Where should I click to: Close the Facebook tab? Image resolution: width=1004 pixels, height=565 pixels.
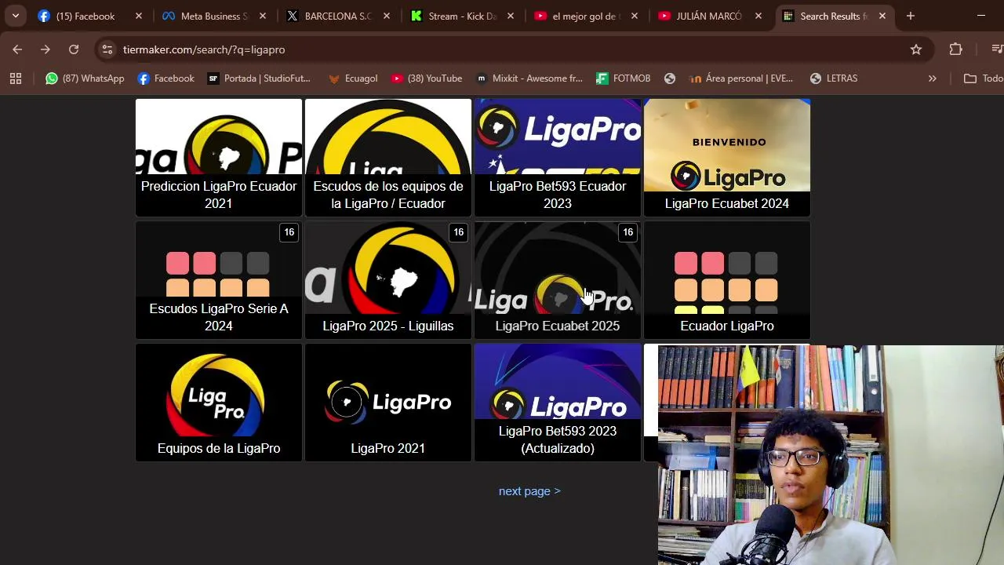tap(139, 16)
